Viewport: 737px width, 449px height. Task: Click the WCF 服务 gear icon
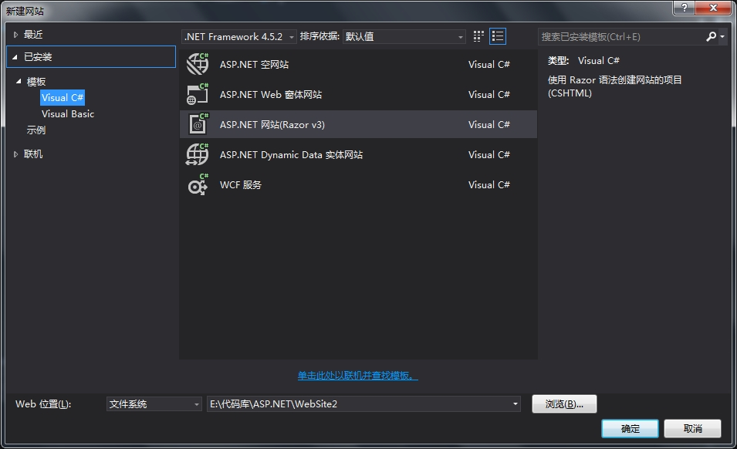[198, 184]
